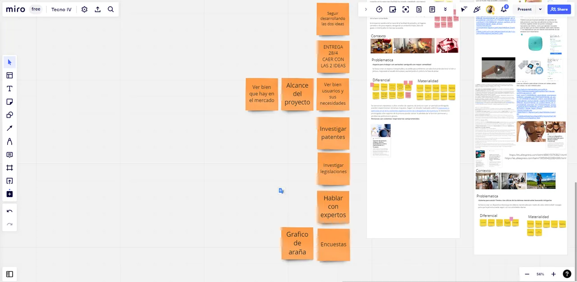Click the Present button

click(x=524, y=9)
